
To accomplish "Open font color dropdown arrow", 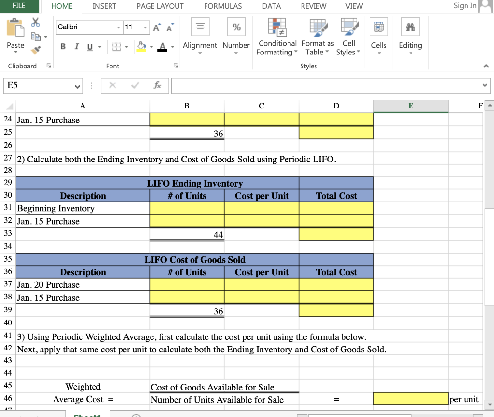I will [173, 47].
